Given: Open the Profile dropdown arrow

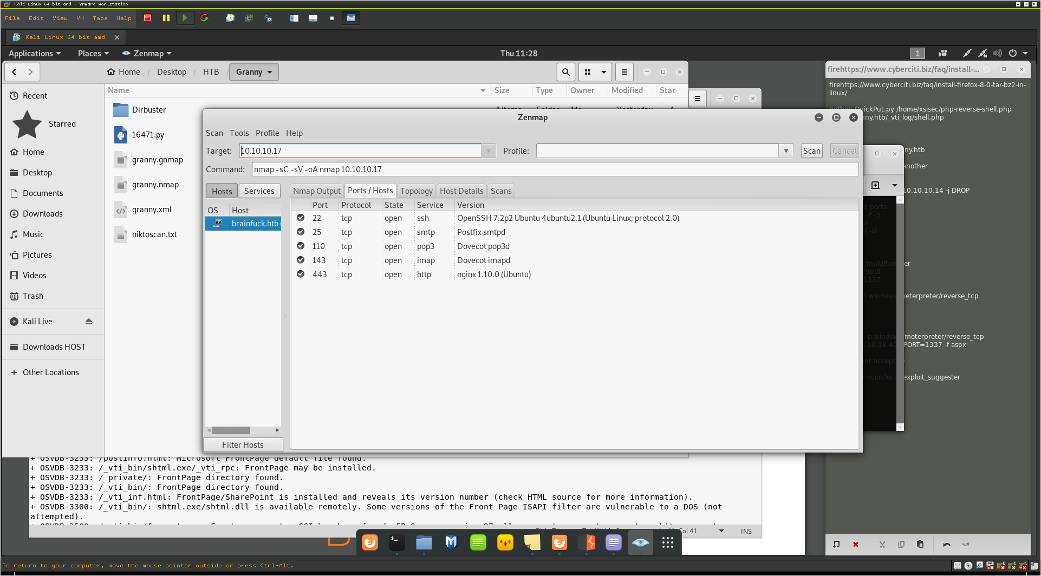Looking at the screenshot, I should pos(786,151).
